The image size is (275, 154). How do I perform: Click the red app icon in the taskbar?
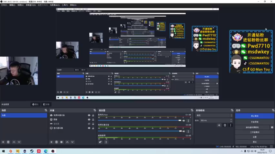click(x=39, y=151)
